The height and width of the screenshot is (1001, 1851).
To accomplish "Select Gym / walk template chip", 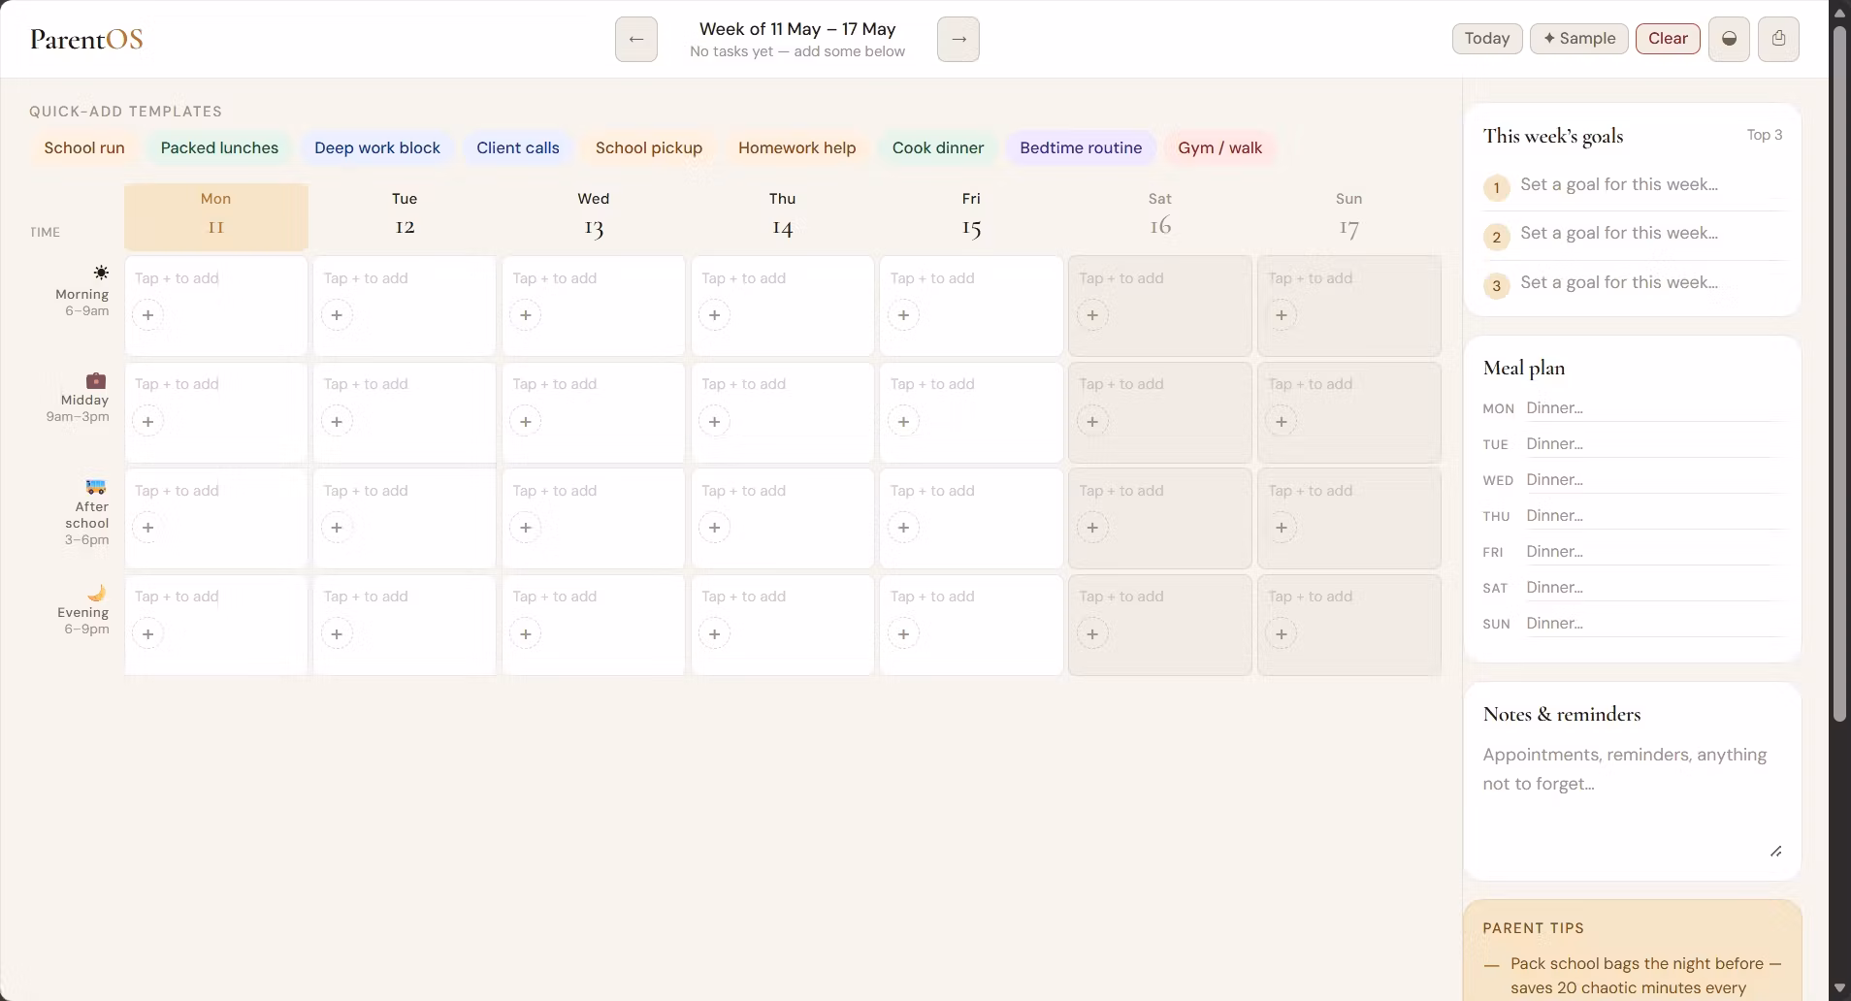I will [x=1220, y=147].
